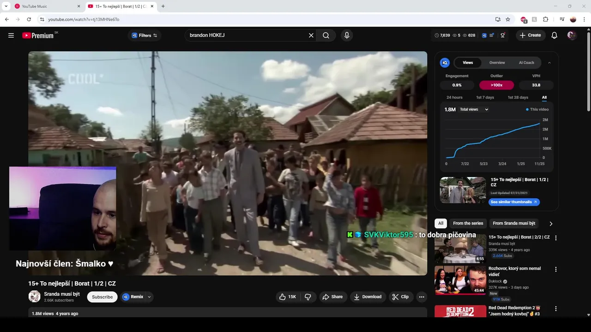Open the vidIQ list icon in the masthead
Image resolution: width=591 pixels, height=332 pixels.
pyautogui.click(x=492, y=36)
